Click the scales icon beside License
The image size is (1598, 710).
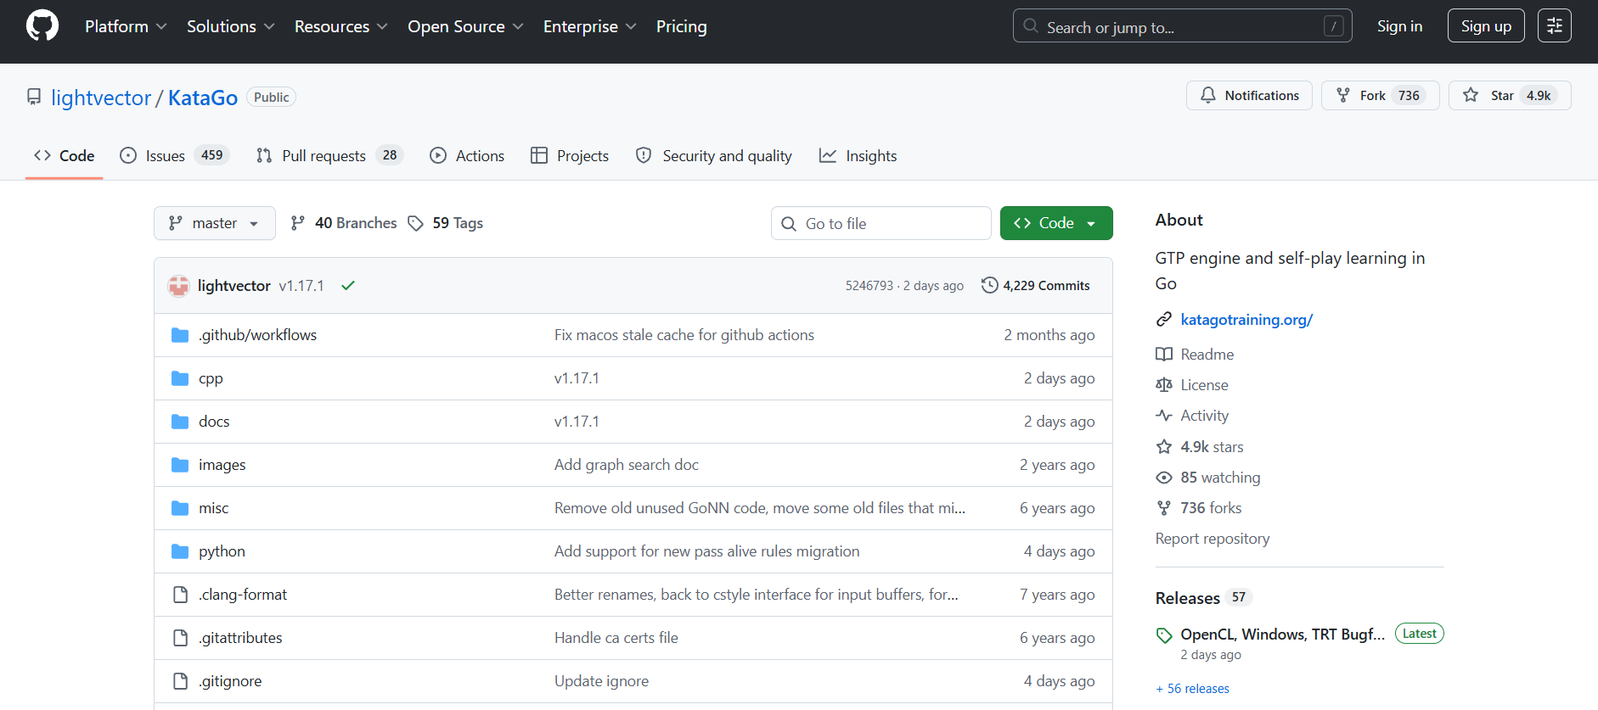[x=1163, y=385]
